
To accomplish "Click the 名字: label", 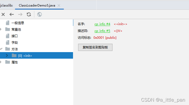I will coord(81,24).
